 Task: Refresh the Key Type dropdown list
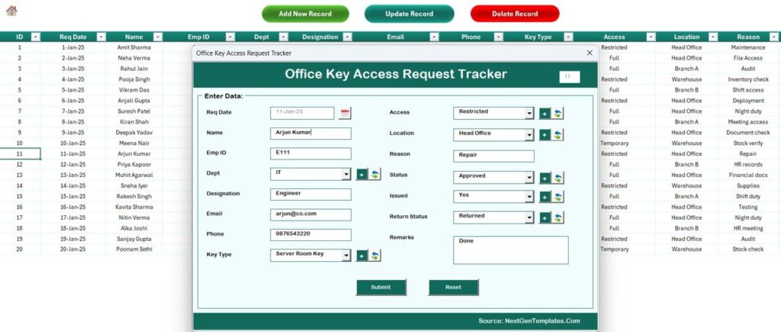375,256
